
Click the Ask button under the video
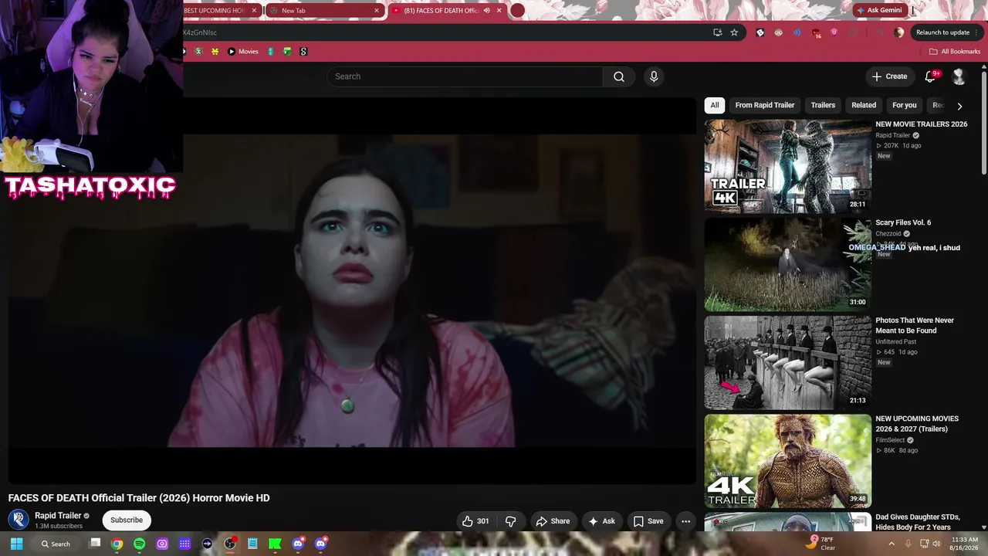601,521
